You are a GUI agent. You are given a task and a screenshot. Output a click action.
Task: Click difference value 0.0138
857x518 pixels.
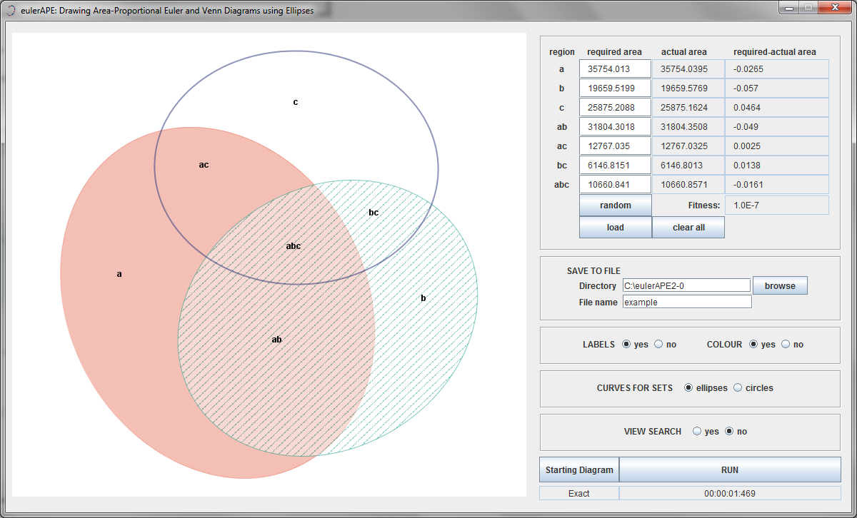pyautogui.click(x=777, y=166)
